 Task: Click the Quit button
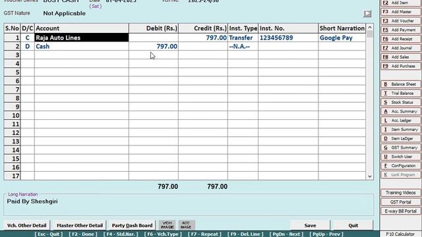[353, 225]
